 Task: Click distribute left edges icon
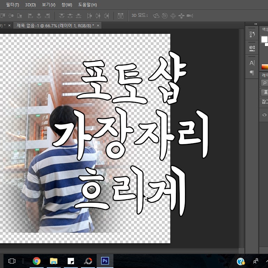click(x=89, y=16)
